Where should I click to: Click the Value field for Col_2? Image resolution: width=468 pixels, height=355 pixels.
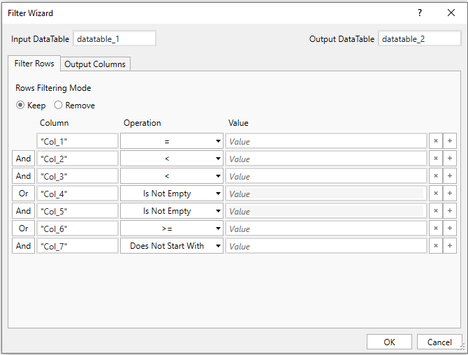(x=326, y=159)
